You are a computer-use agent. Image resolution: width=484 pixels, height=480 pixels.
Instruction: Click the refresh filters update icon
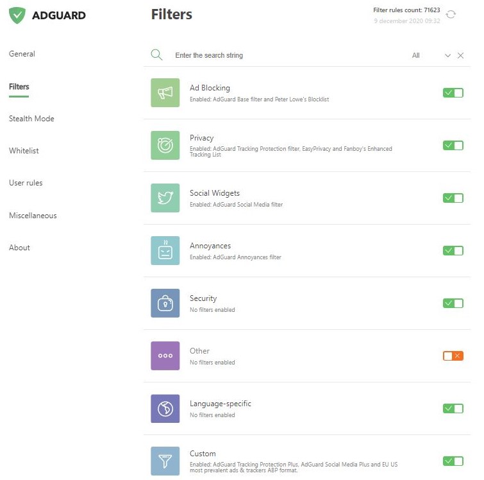click(x=451, y=14)
